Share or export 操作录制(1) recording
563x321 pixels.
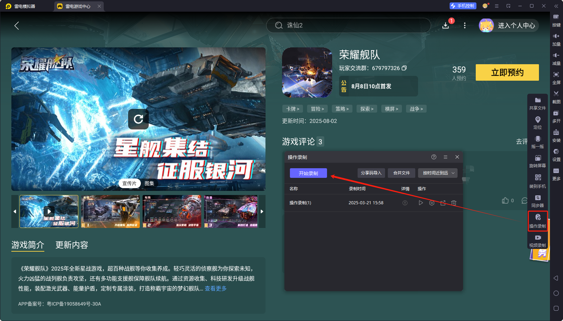443,203
